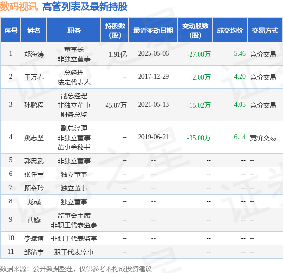Click 曹嬿's position 监事会主席 cell
Image resolution: width=283 pixels, height=273 pixels.
click(74, 220)
